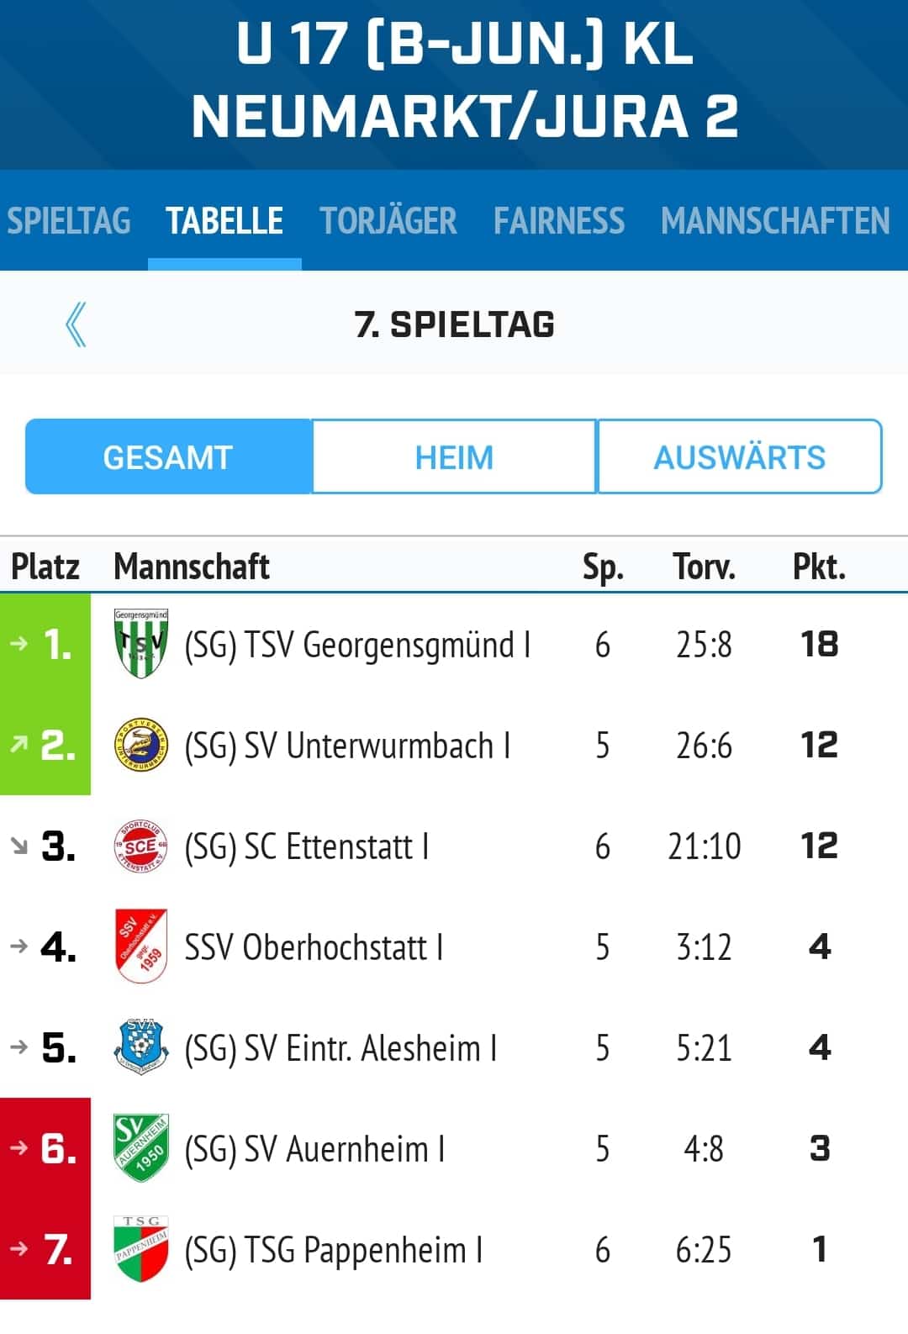
Task: Click the SV Auernheim club logo
Action: click(x=140, y=1148)
